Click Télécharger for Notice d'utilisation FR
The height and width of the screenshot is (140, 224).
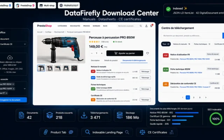pyautogui.click(x=145, y=71)
